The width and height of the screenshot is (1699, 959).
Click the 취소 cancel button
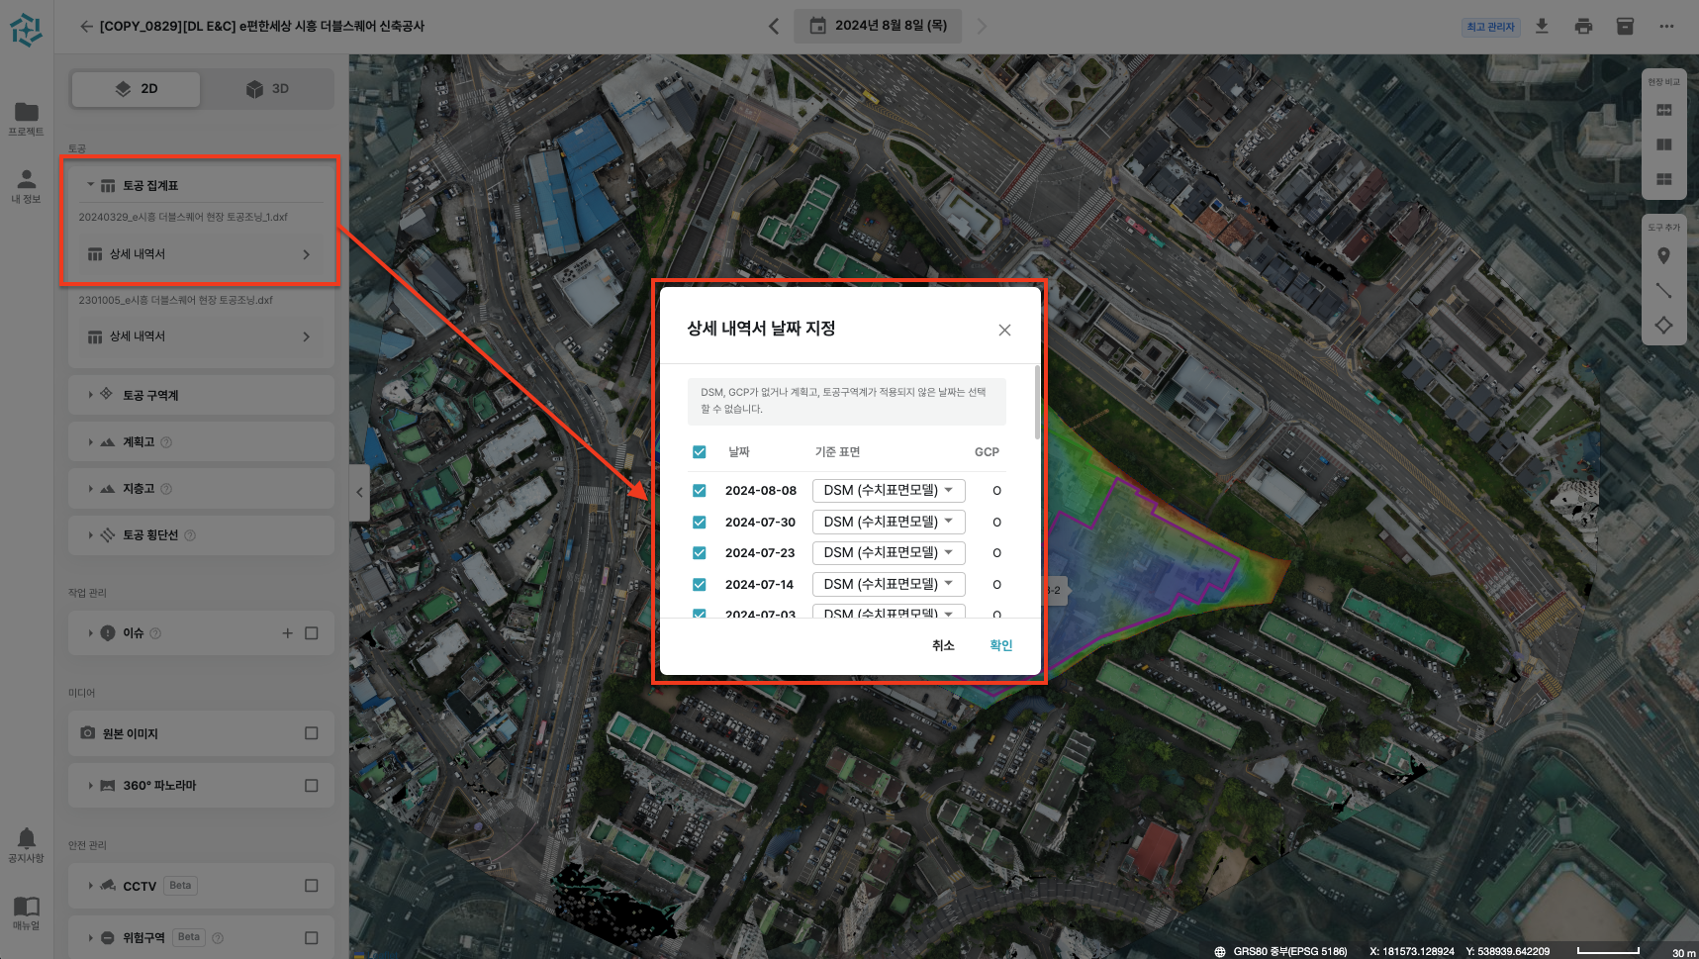[x=943, y=645]
